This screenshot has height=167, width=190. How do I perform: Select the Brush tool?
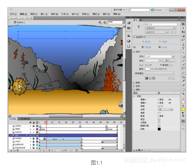[183, 64]
